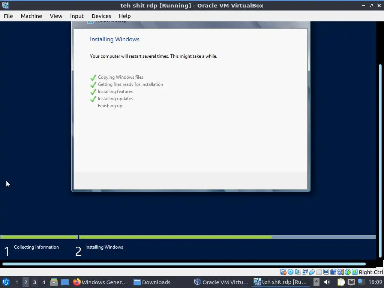
Task: Click the Installing Windows progress bar
Action: click(x=227, y=237)
